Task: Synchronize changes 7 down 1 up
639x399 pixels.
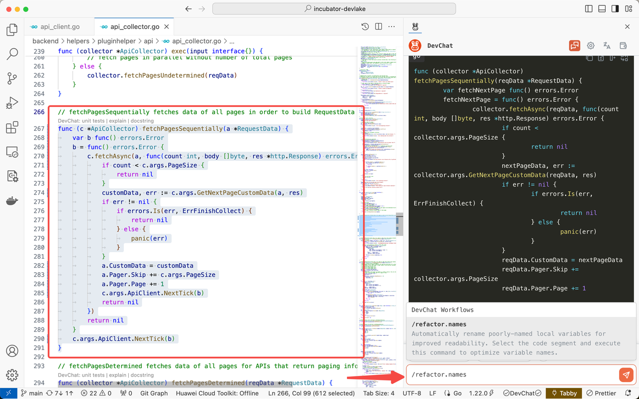Action: (59, 393)
